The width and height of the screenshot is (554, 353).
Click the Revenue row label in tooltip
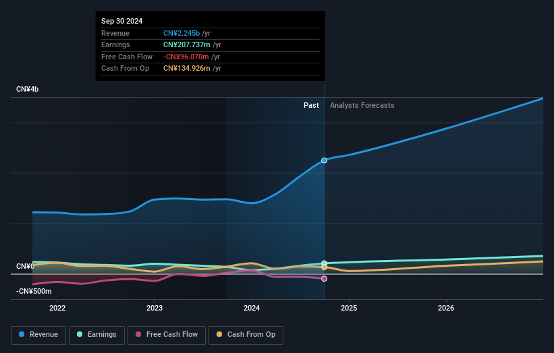pos(115,33)
